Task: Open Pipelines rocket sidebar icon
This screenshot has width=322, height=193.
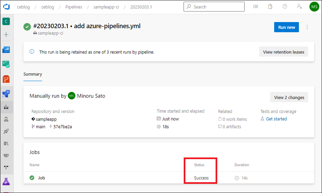Action: click(x=6, y=94)
